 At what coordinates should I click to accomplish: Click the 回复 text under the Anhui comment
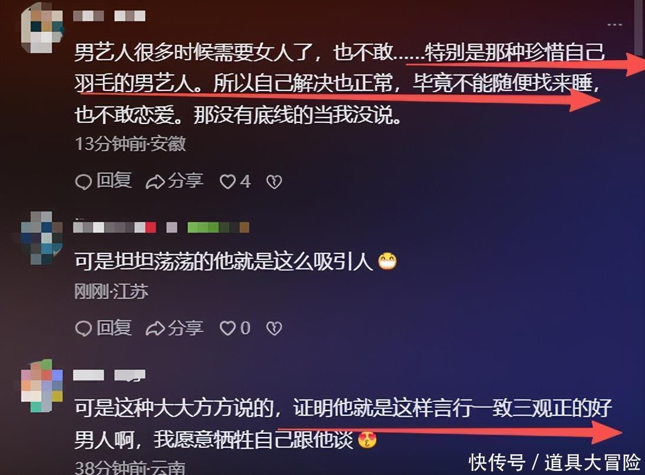(114, 181)
